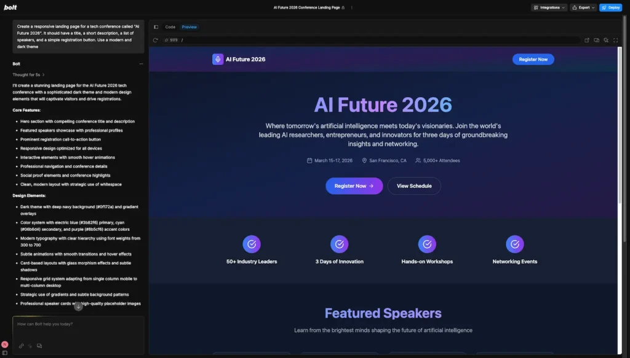The image size is (630, 358).
Task: Click the scroll-to-bottom arrow in chat
Action: [x=78, y=306]
